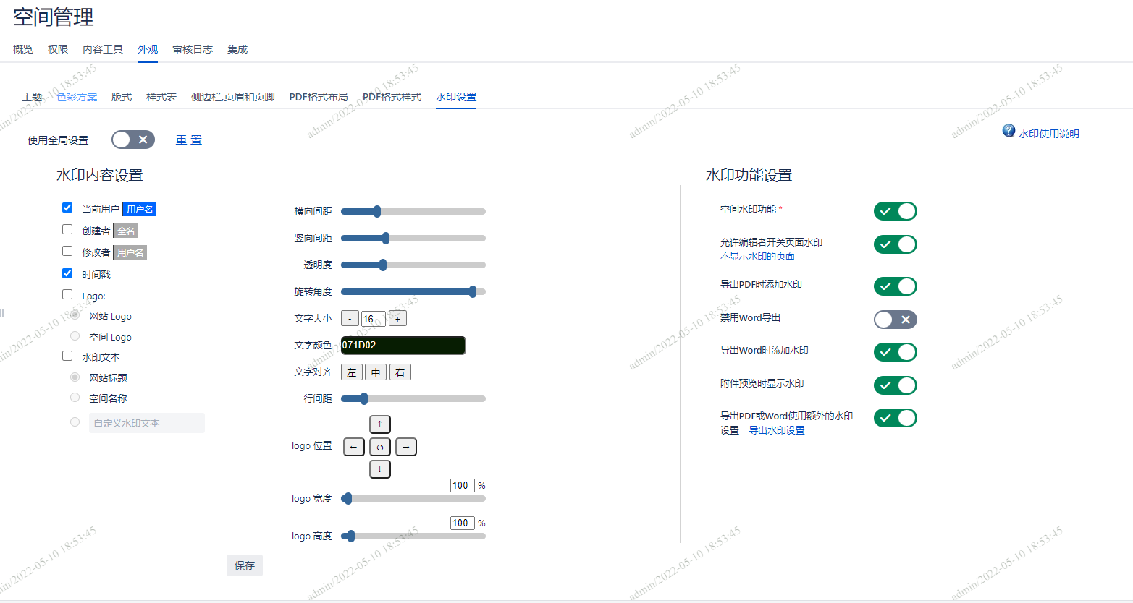Open the 导出水印设置 link

[x=776, y=430]
